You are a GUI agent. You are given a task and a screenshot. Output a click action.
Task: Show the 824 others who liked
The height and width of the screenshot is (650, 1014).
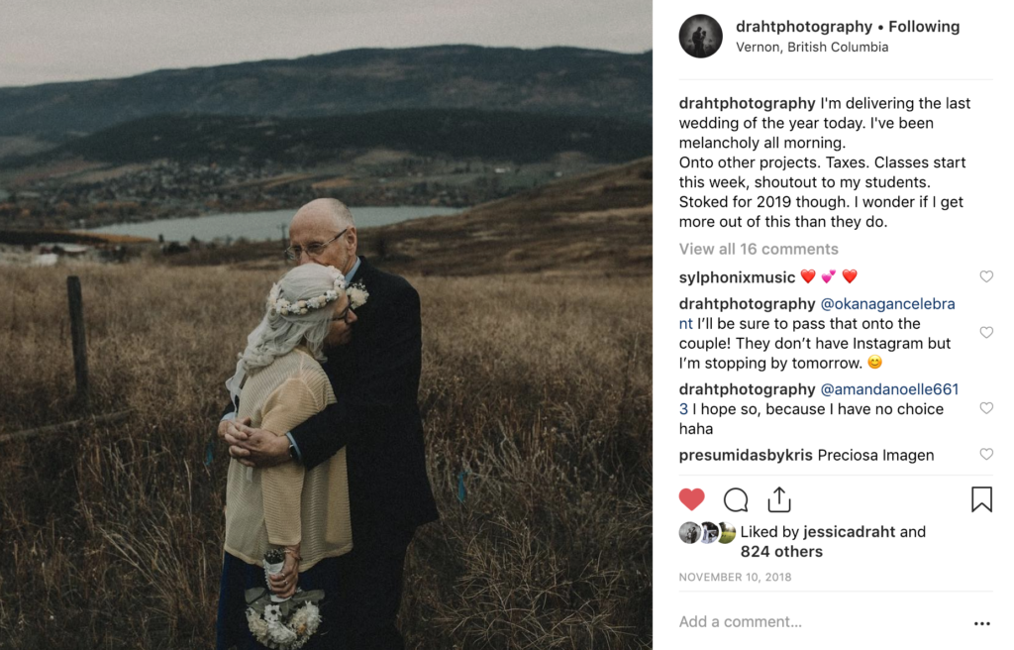(781, 552)
